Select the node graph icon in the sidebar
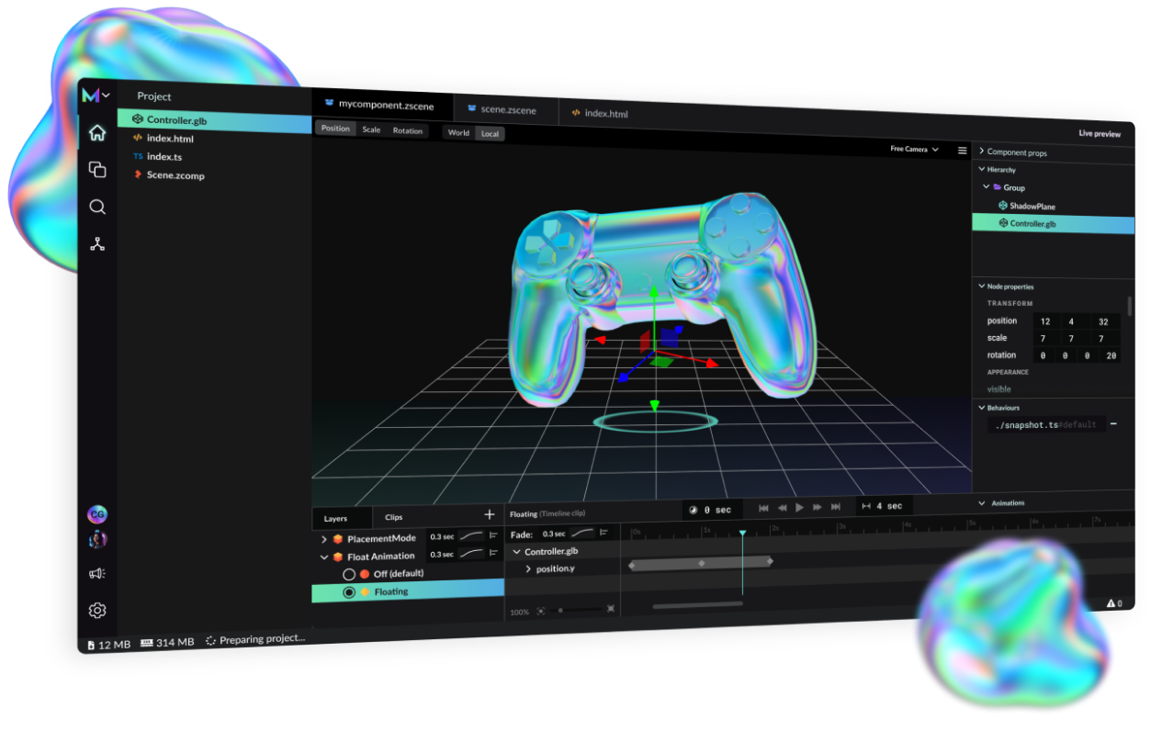The image size is (1162, 731). [x=97, y=244]
